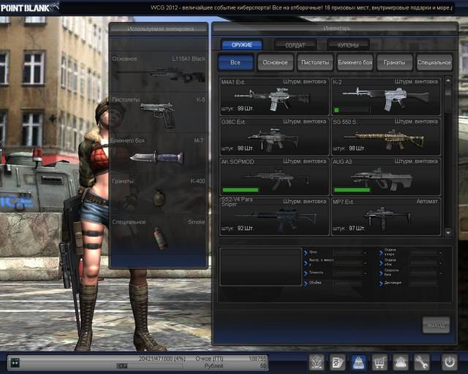This screenshot has width=468, height=374.
Task: Select the Гранаты weapon filter
Action: click(x=395, y=62)
